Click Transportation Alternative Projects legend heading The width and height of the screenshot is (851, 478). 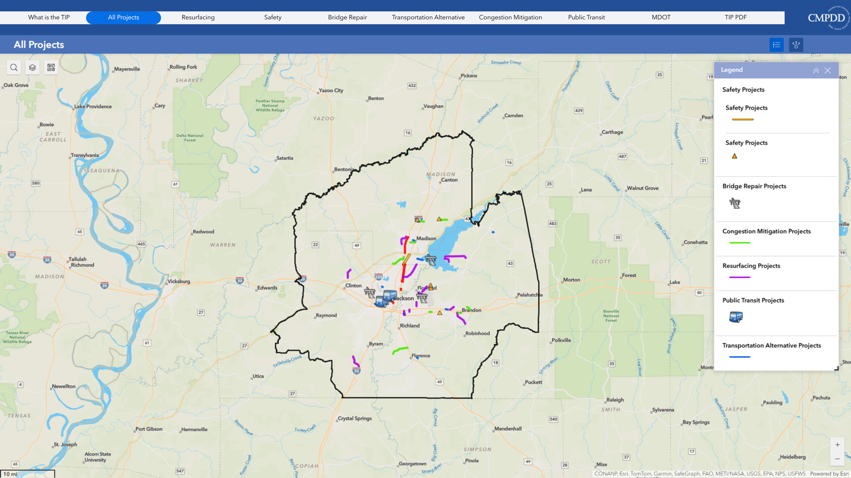(x=772, y=346)
